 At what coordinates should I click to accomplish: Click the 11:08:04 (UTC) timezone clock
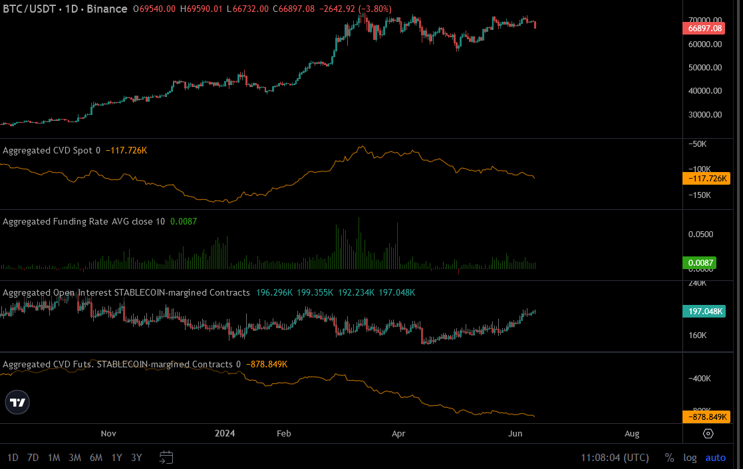point(615,458)
